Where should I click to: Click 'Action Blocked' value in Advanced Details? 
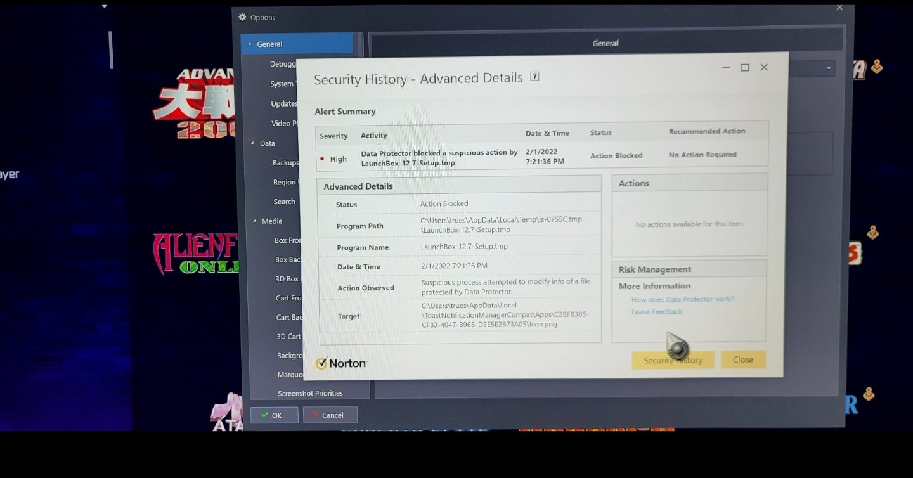coord(444,204)
